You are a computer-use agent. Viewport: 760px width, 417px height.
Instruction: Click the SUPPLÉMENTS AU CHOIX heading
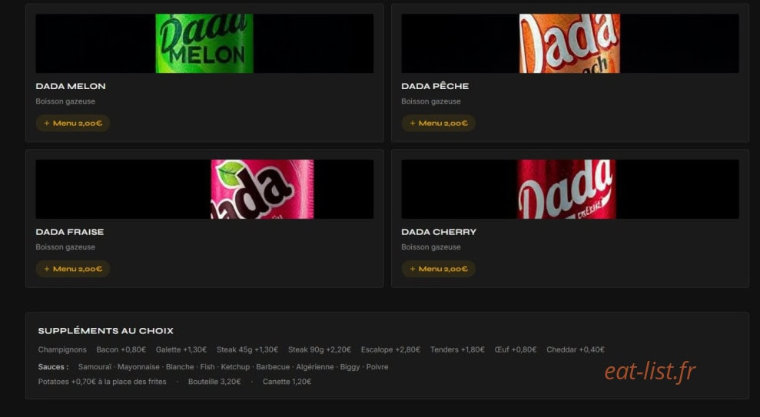tap(106, 331)
